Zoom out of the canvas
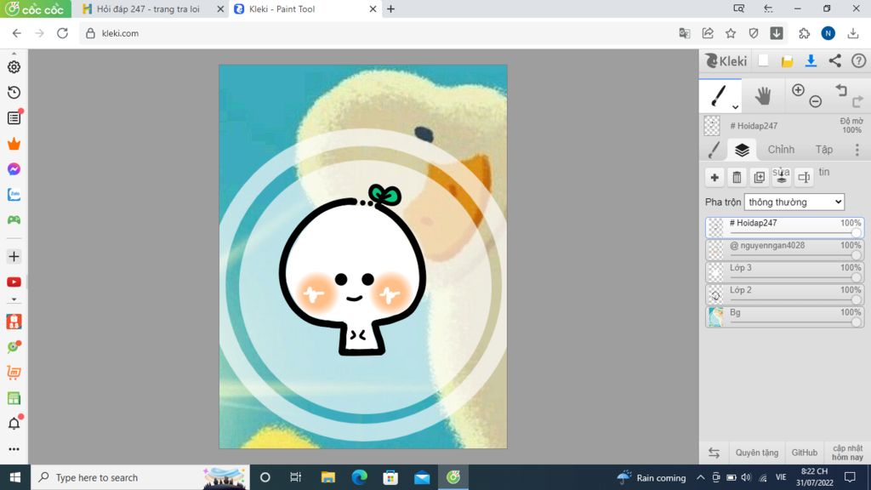 816,101
